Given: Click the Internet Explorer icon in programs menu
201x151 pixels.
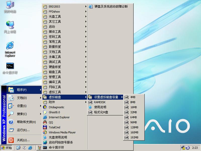Looking at the screenshot, I should pyautogui.click(x=45, y=117).
